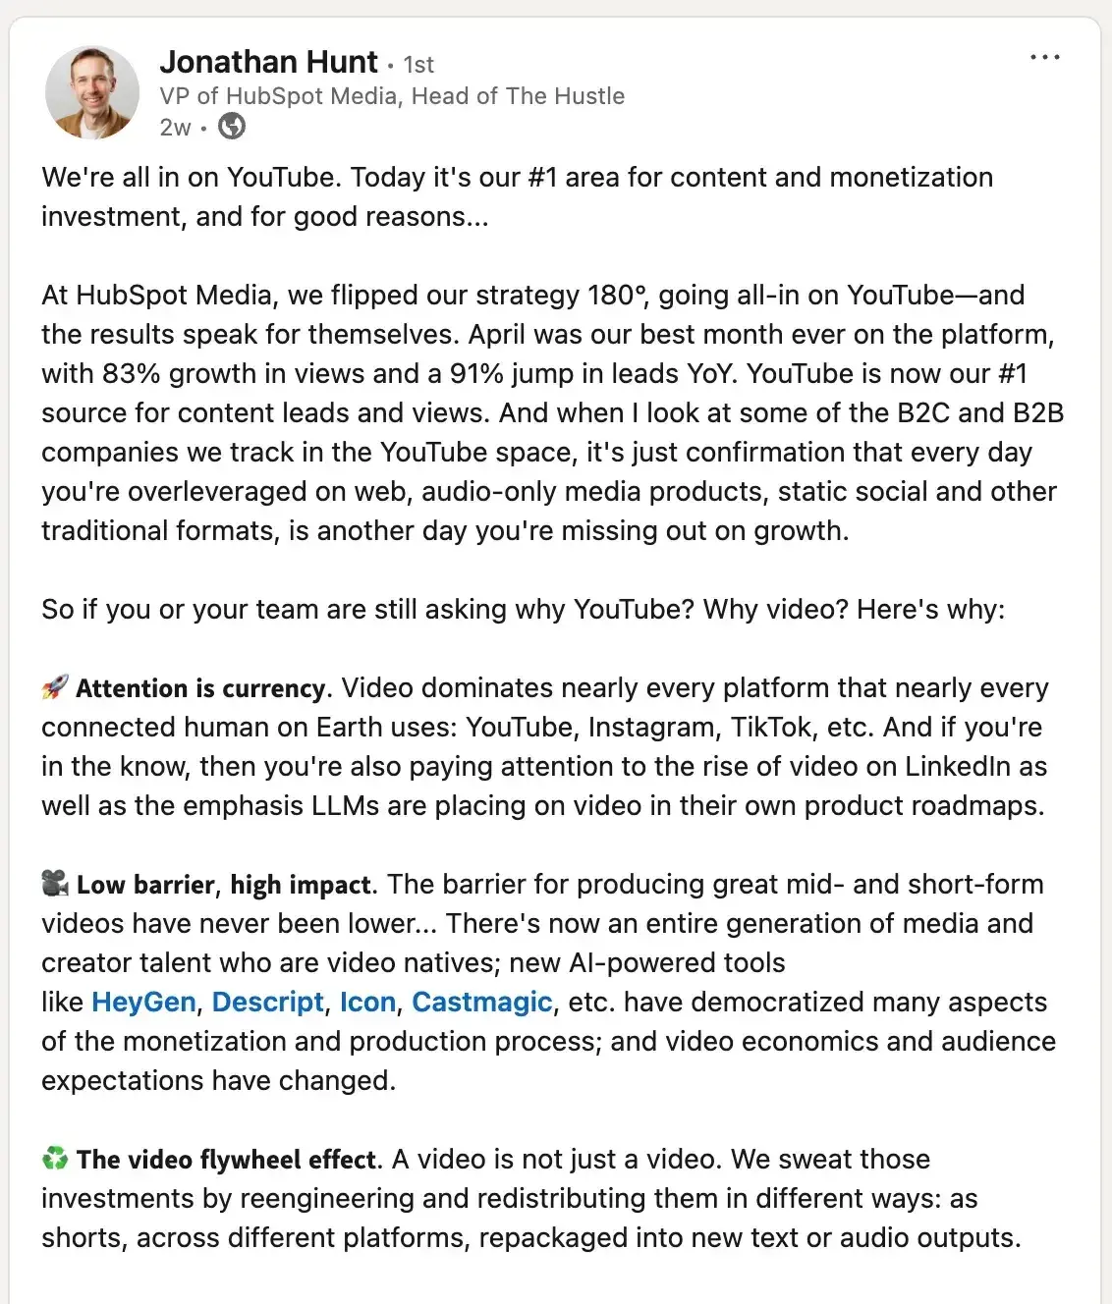The height and width of the screenshot is (1304, 1112).
Task: Open Jonathan Hunt's profile via his name
Action: (269, 62)
